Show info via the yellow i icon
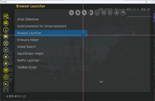Image resolution: width=155 pixels, height=101 pixels. tap(6, 30)
